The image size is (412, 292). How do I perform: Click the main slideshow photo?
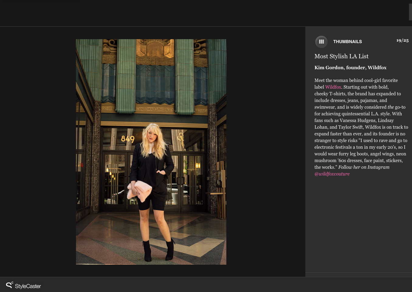point(151,152)
